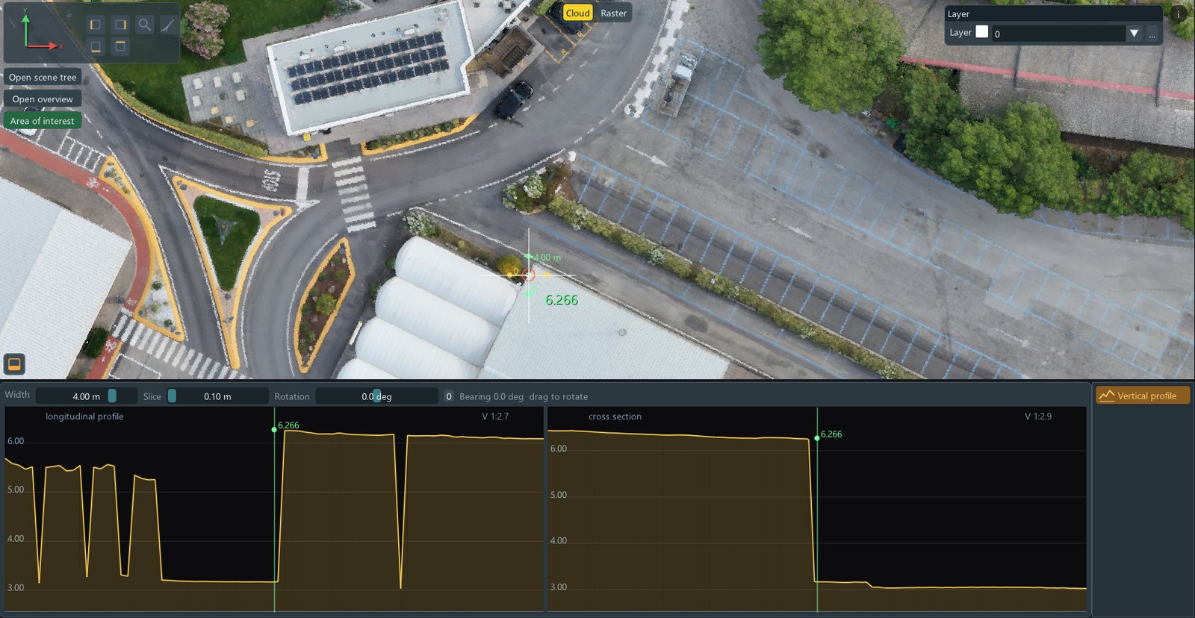This screenshot has width=1195, height=618.
Task: Open the Layer ellipsis options button
Action: pos(1152,34)
